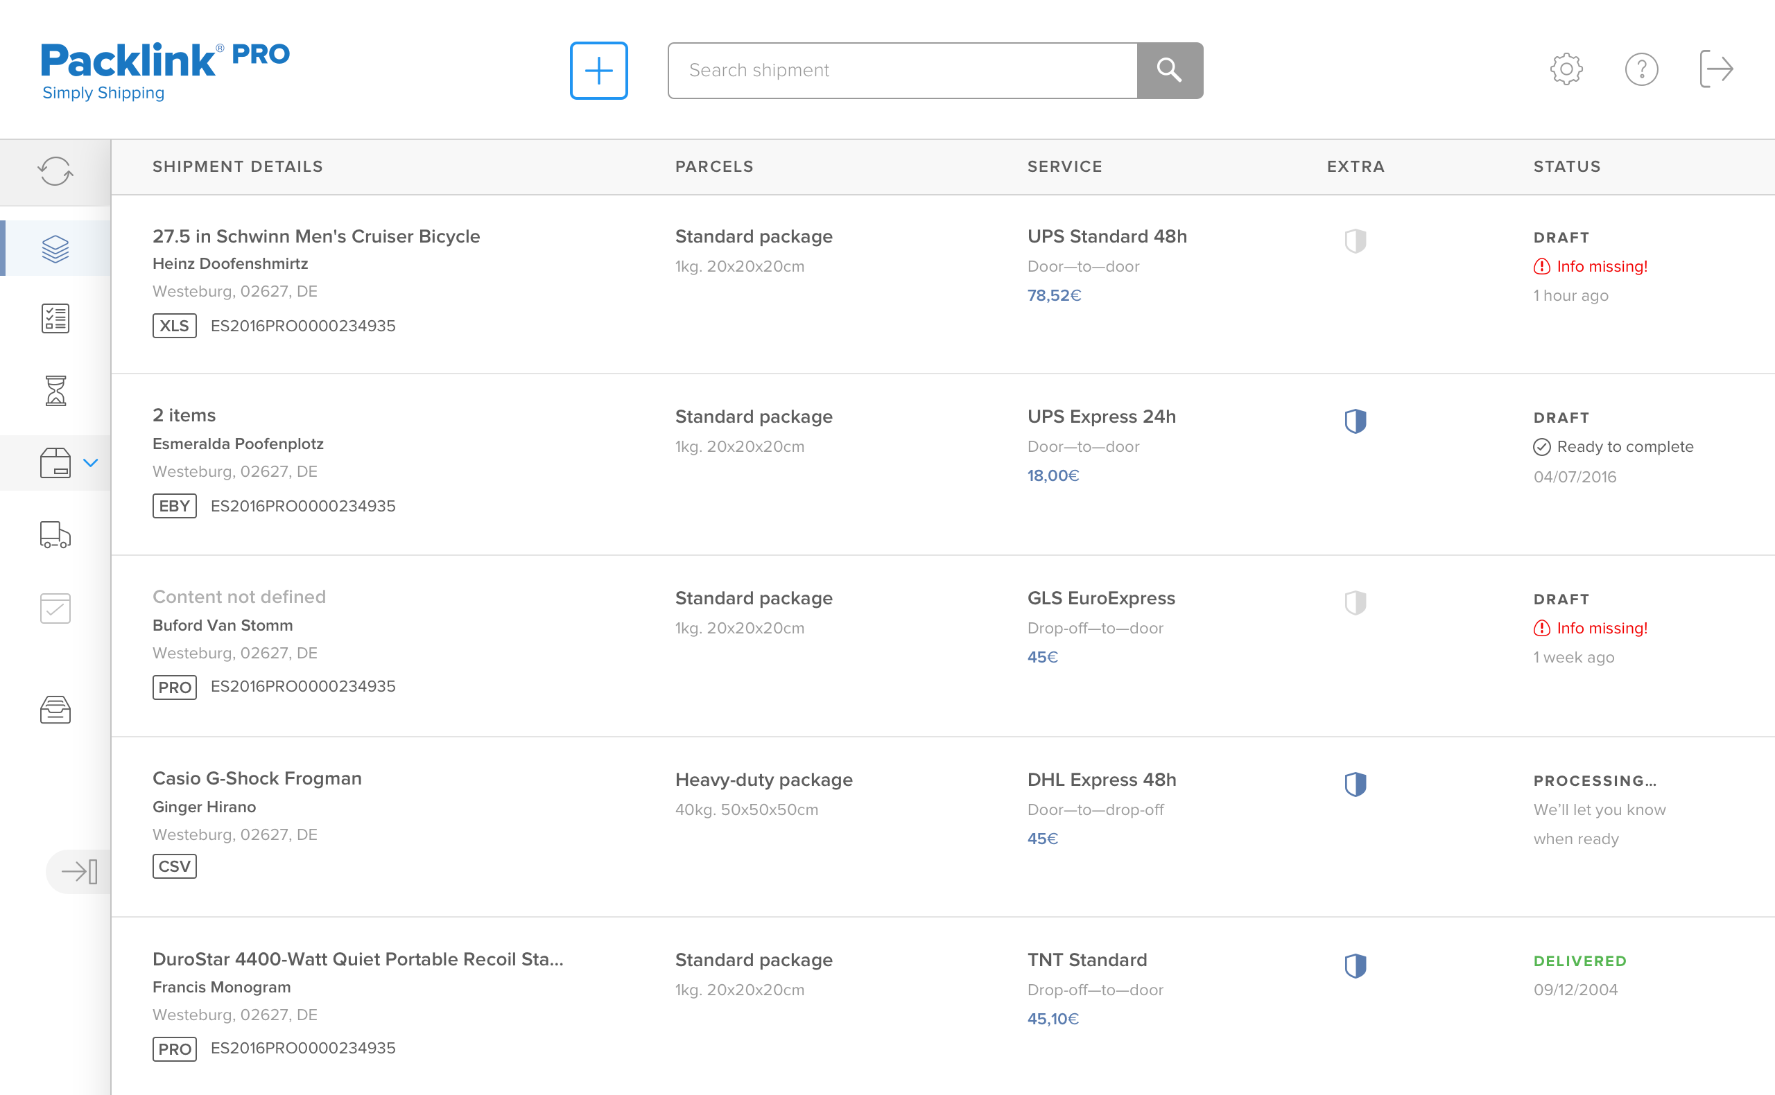Open the checklist sidebar icon
1775x1095 pixels.
[x=55, y=319]
